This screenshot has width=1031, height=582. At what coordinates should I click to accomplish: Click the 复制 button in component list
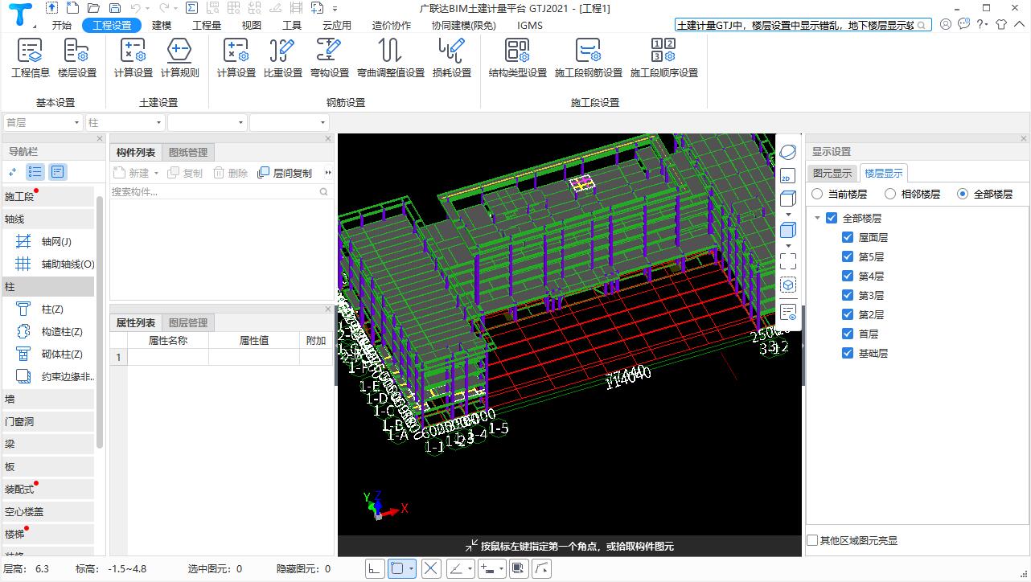(x=185, y=173)
